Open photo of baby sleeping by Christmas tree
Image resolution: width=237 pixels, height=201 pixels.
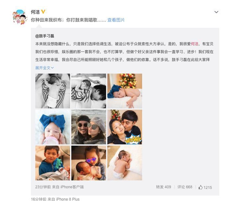click(x=125, y=91)
